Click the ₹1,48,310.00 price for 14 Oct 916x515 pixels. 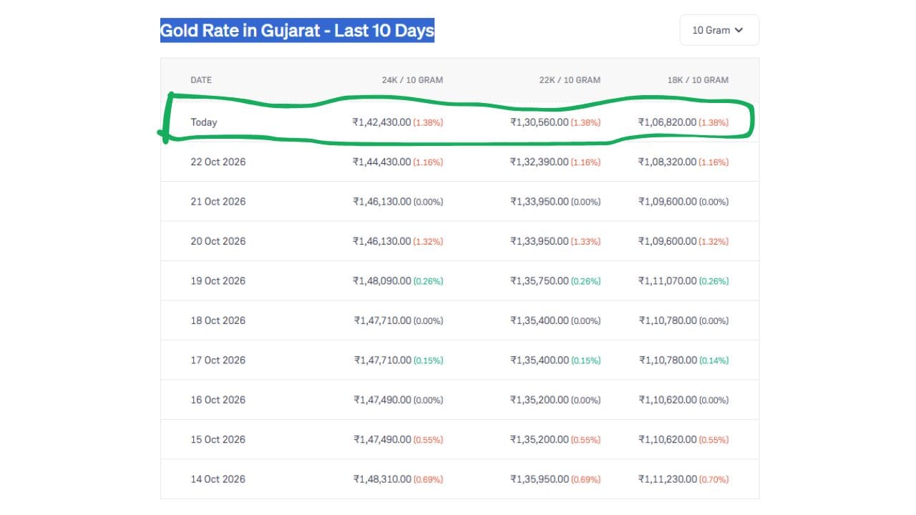coord(382,479)
